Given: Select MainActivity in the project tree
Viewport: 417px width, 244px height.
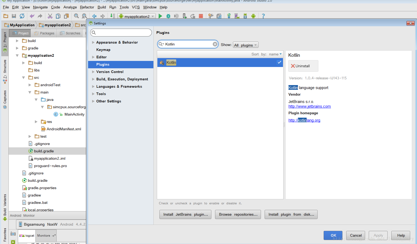Looking at the screenshot, I should coord(74,114).
